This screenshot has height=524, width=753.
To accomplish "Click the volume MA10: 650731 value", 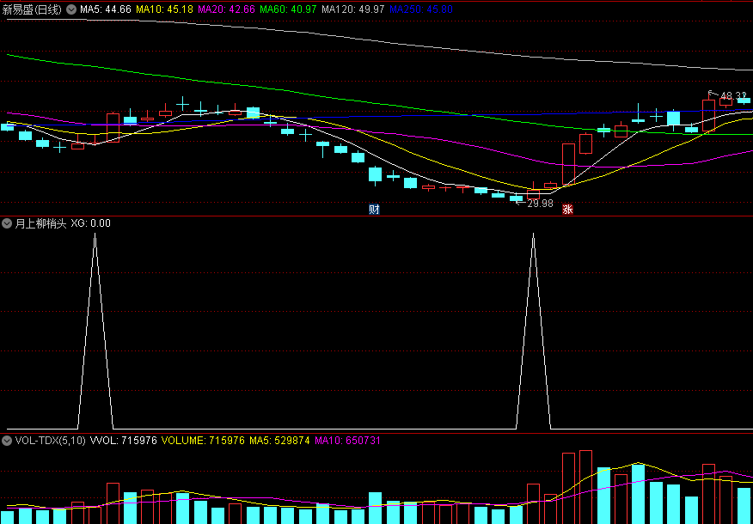I will 346,441.
